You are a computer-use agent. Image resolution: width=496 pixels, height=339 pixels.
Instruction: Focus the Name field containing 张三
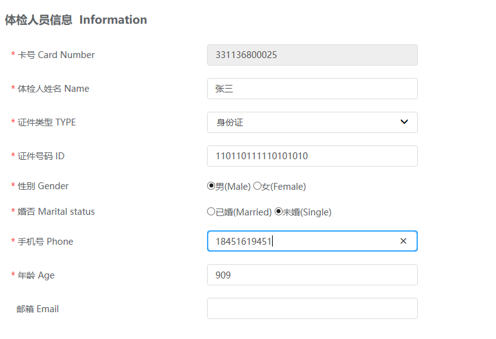pyautogui.click(x=311, y=89)
